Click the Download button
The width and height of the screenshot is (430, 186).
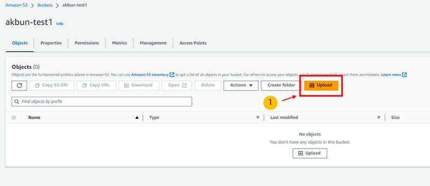coord(139,85)
